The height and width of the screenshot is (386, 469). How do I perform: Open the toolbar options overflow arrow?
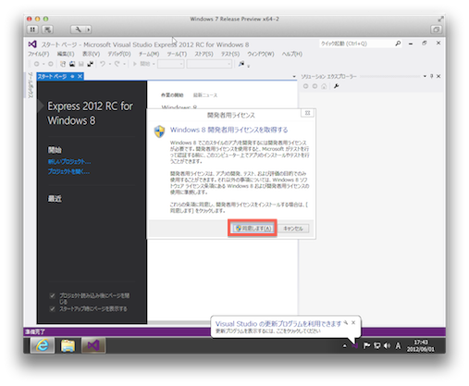(249, 66)
